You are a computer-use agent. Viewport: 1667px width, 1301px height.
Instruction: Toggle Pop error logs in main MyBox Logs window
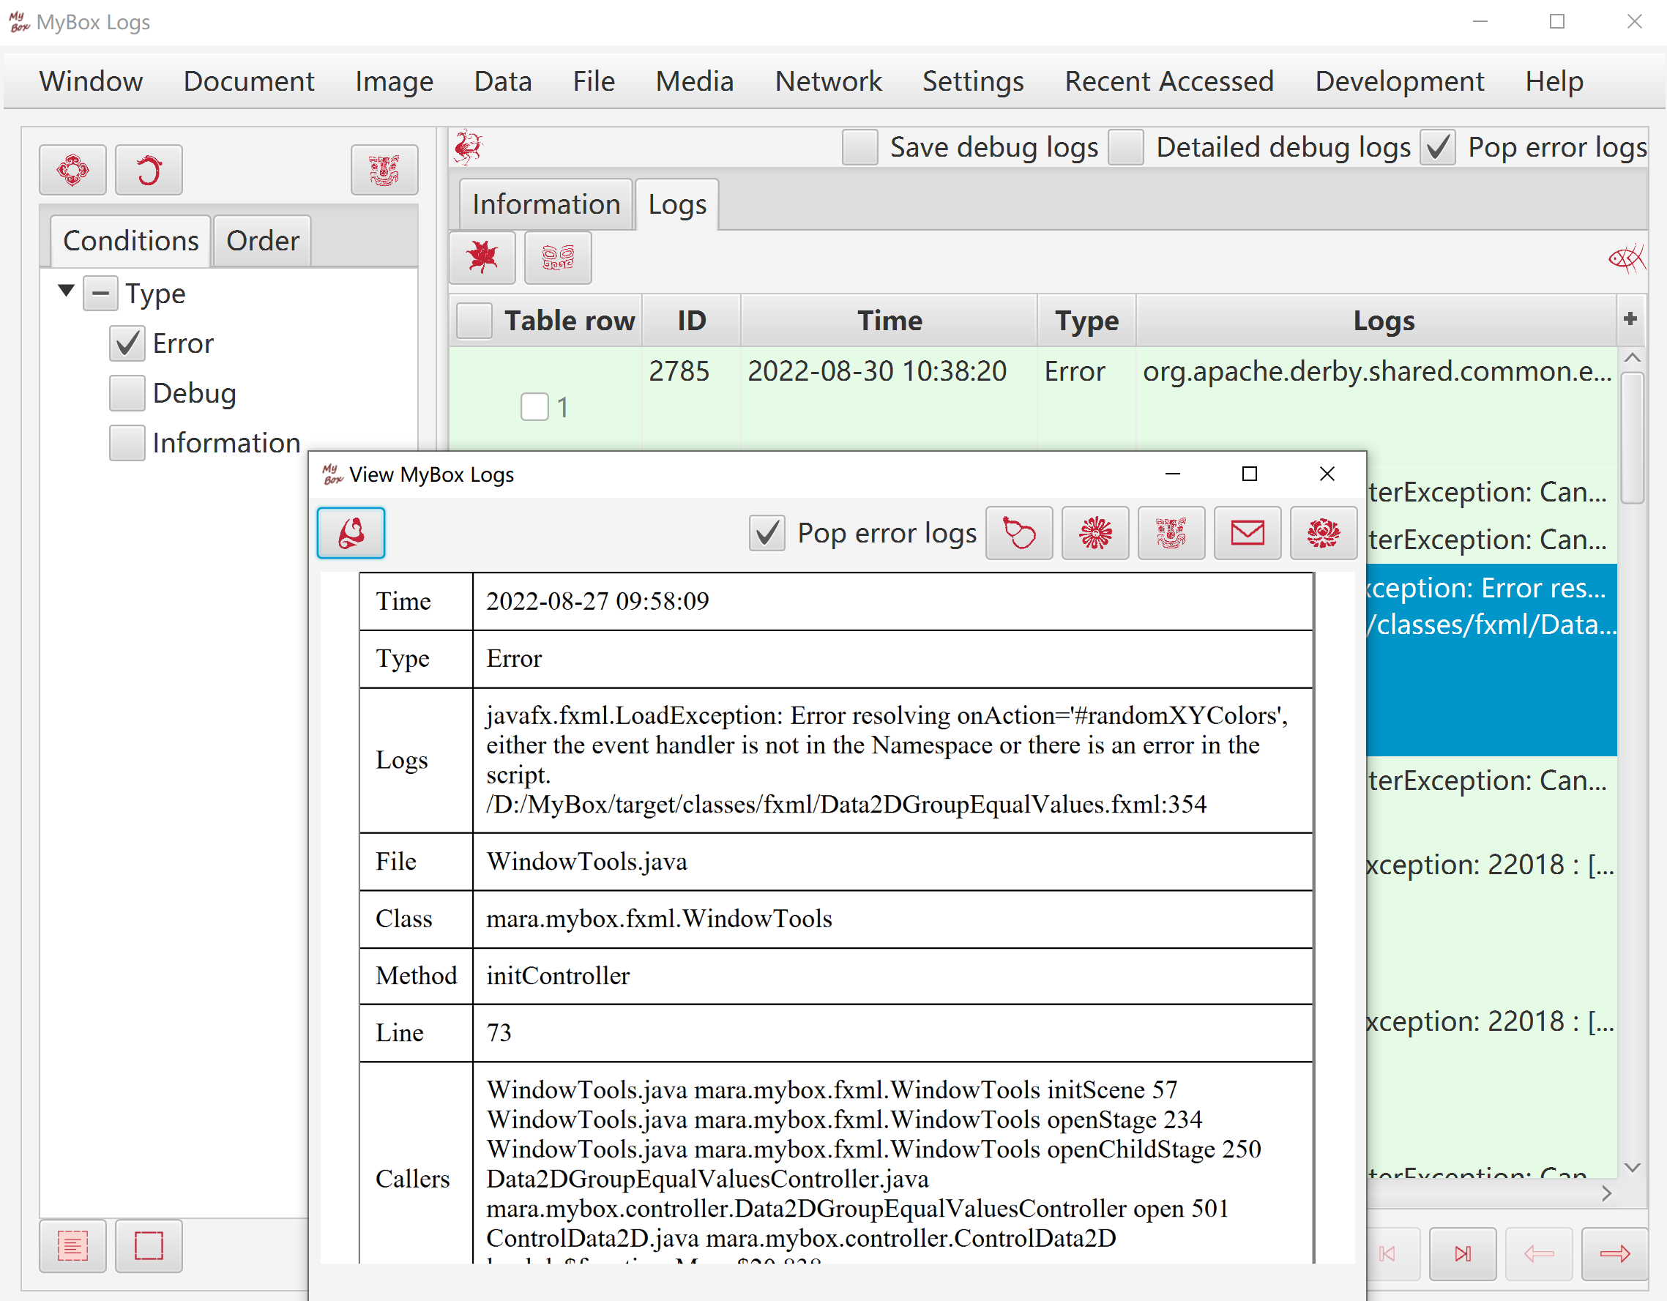click(x=1438, y=146)
